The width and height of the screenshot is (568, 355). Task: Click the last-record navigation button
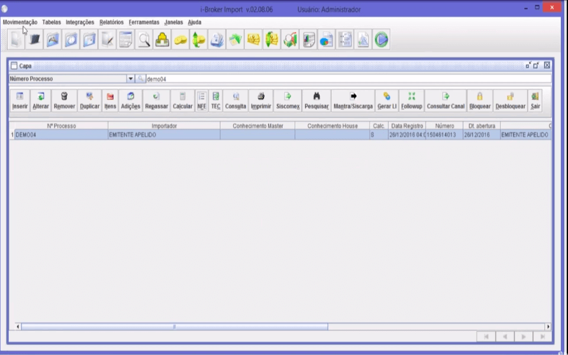click(x=543, y=337)
